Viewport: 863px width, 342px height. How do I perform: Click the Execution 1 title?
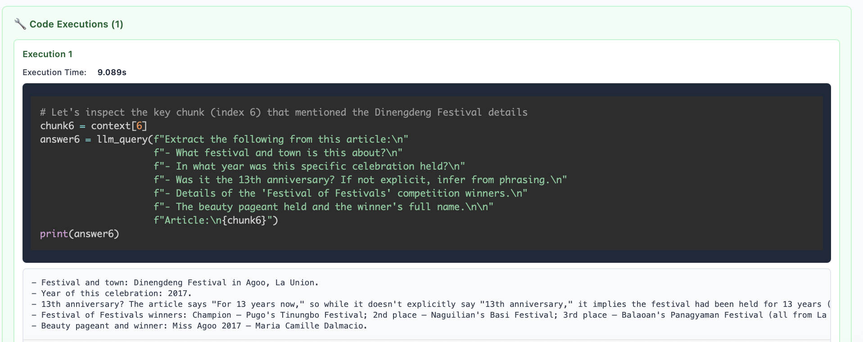(x=47, y=54)
